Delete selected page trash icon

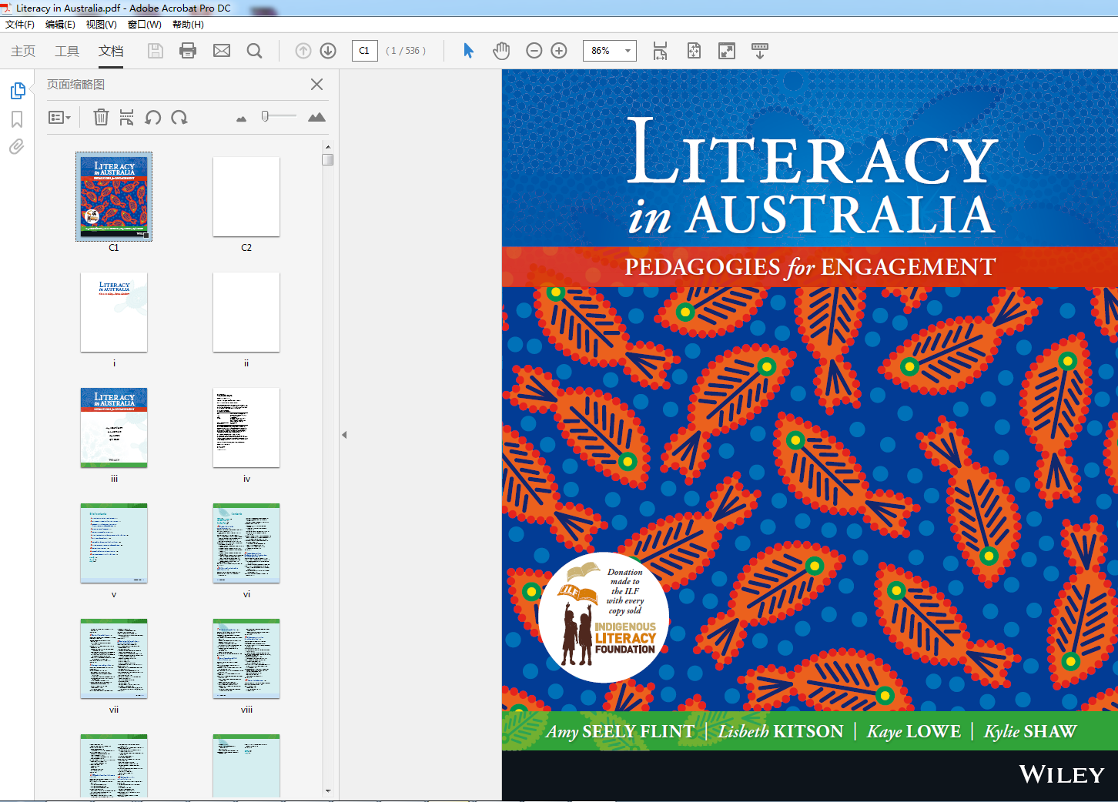(x=101, y=117)
